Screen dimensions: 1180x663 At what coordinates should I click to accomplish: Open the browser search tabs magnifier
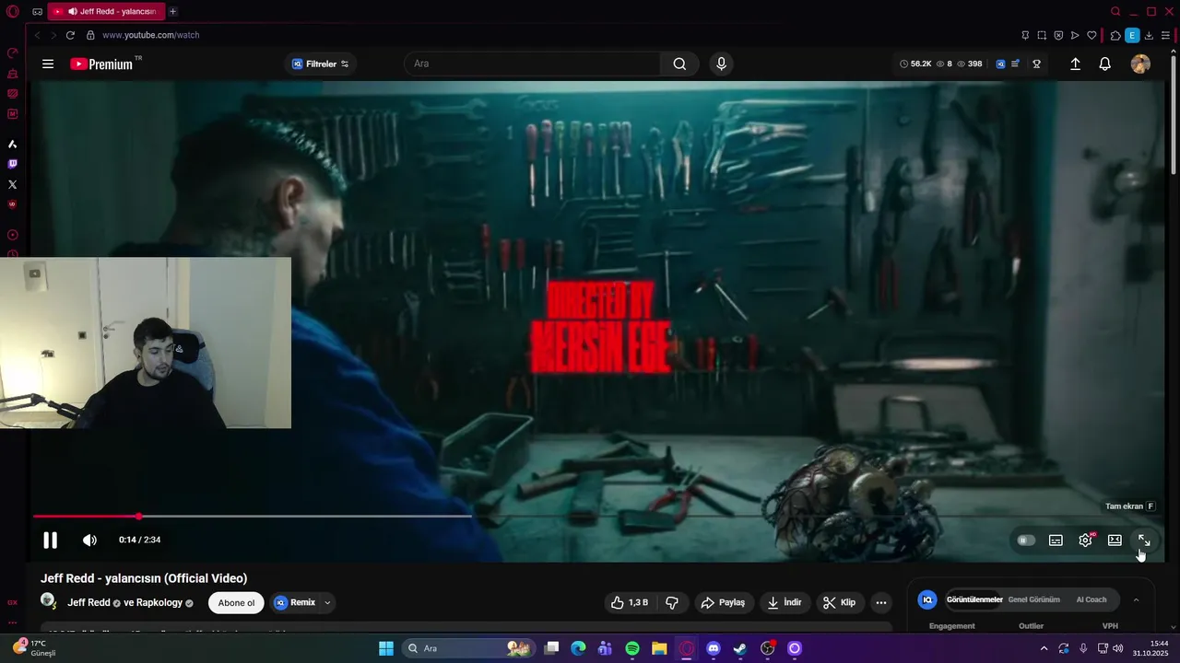click(1115, 11)
